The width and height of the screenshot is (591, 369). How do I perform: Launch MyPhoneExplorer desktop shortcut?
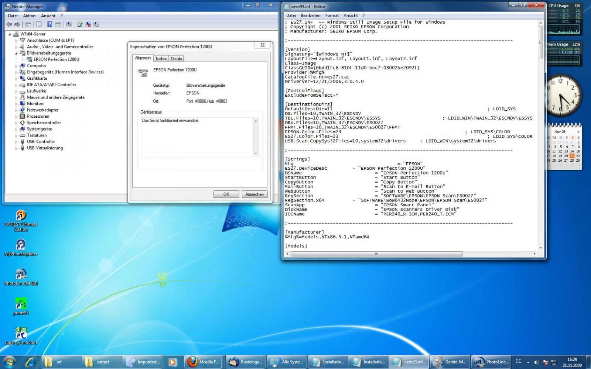pos(21,248)
